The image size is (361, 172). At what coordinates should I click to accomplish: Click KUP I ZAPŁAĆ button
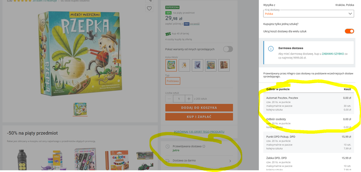199,117
